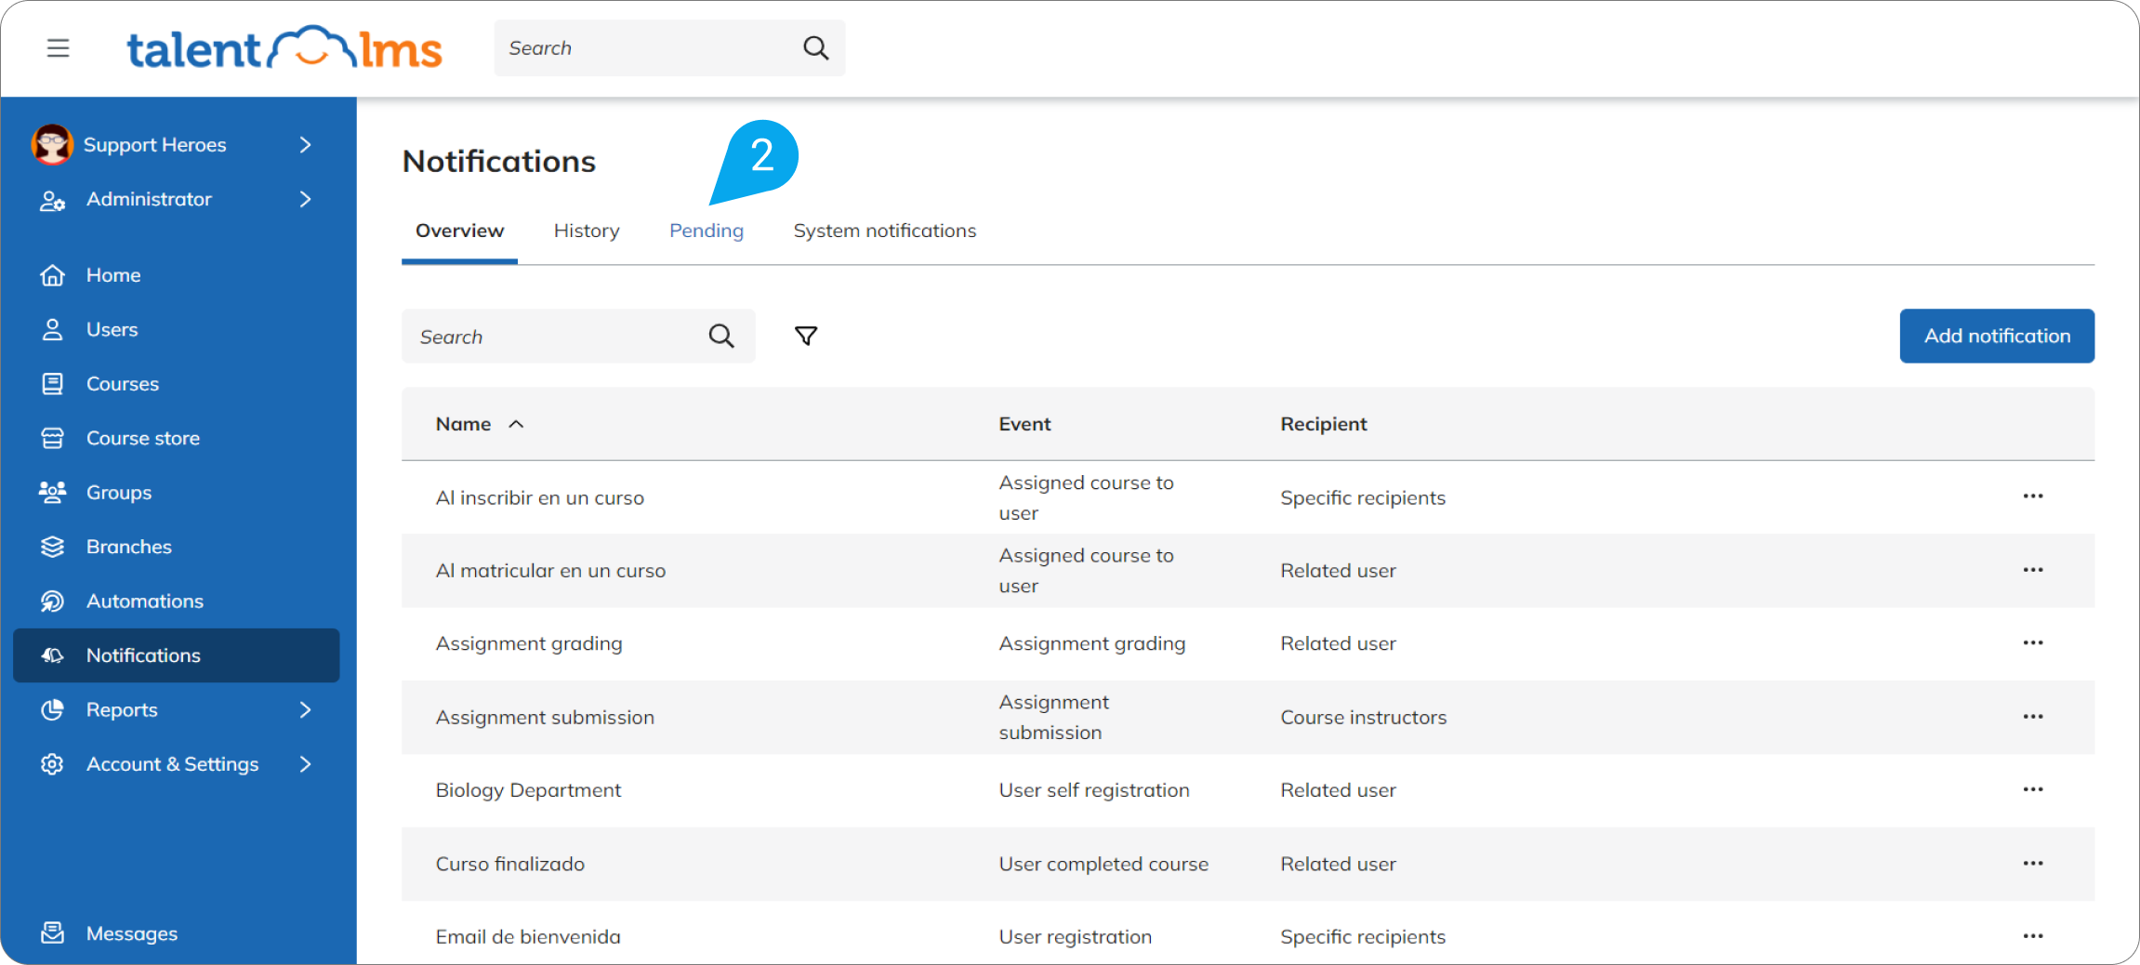Expand the Support Heroes chevron
This screenshot has height=965, width=2140.
tap(305, 144)
